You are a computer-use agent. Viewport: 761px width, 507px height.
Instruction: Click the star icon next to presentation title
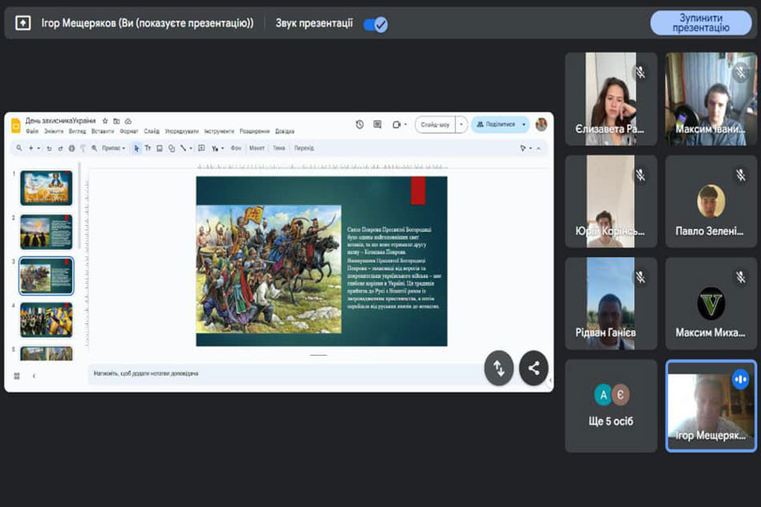105,121
